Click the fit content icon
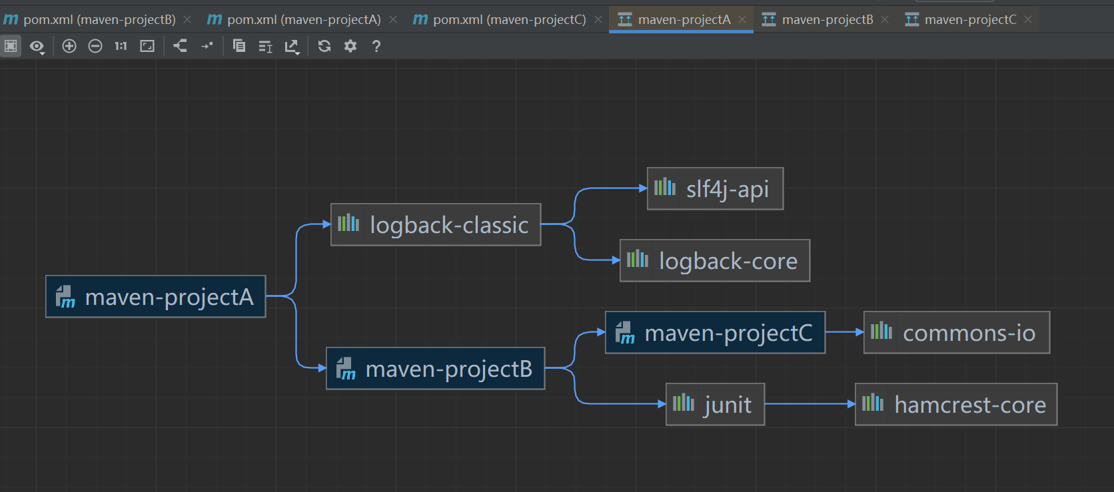The image size is (1114, 492). tap(147, 46)
